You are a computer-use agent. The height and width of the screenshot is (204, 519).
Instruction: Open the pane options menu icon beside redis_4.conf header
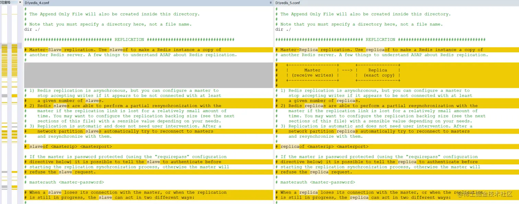(x=271, y=3)
